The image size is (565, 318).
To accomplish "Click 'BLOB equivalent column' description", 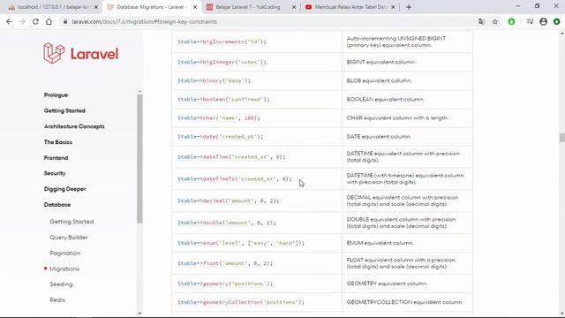I will tap(379, 80).
